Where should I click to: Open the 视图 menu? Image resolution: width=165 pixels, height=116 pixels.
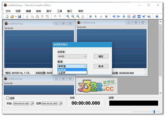tap(18, 11)
